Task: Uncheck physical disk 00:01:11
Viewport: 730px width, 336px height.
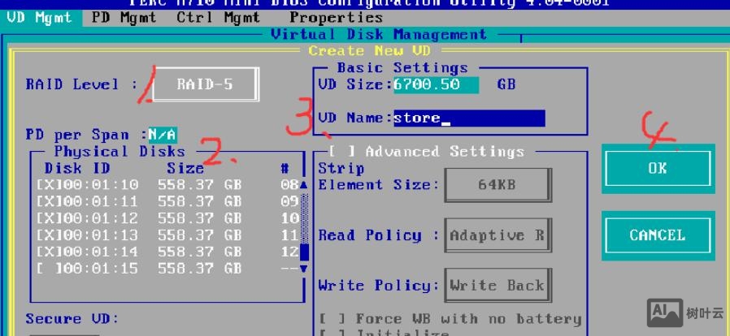Action: [x=50, y=202]
